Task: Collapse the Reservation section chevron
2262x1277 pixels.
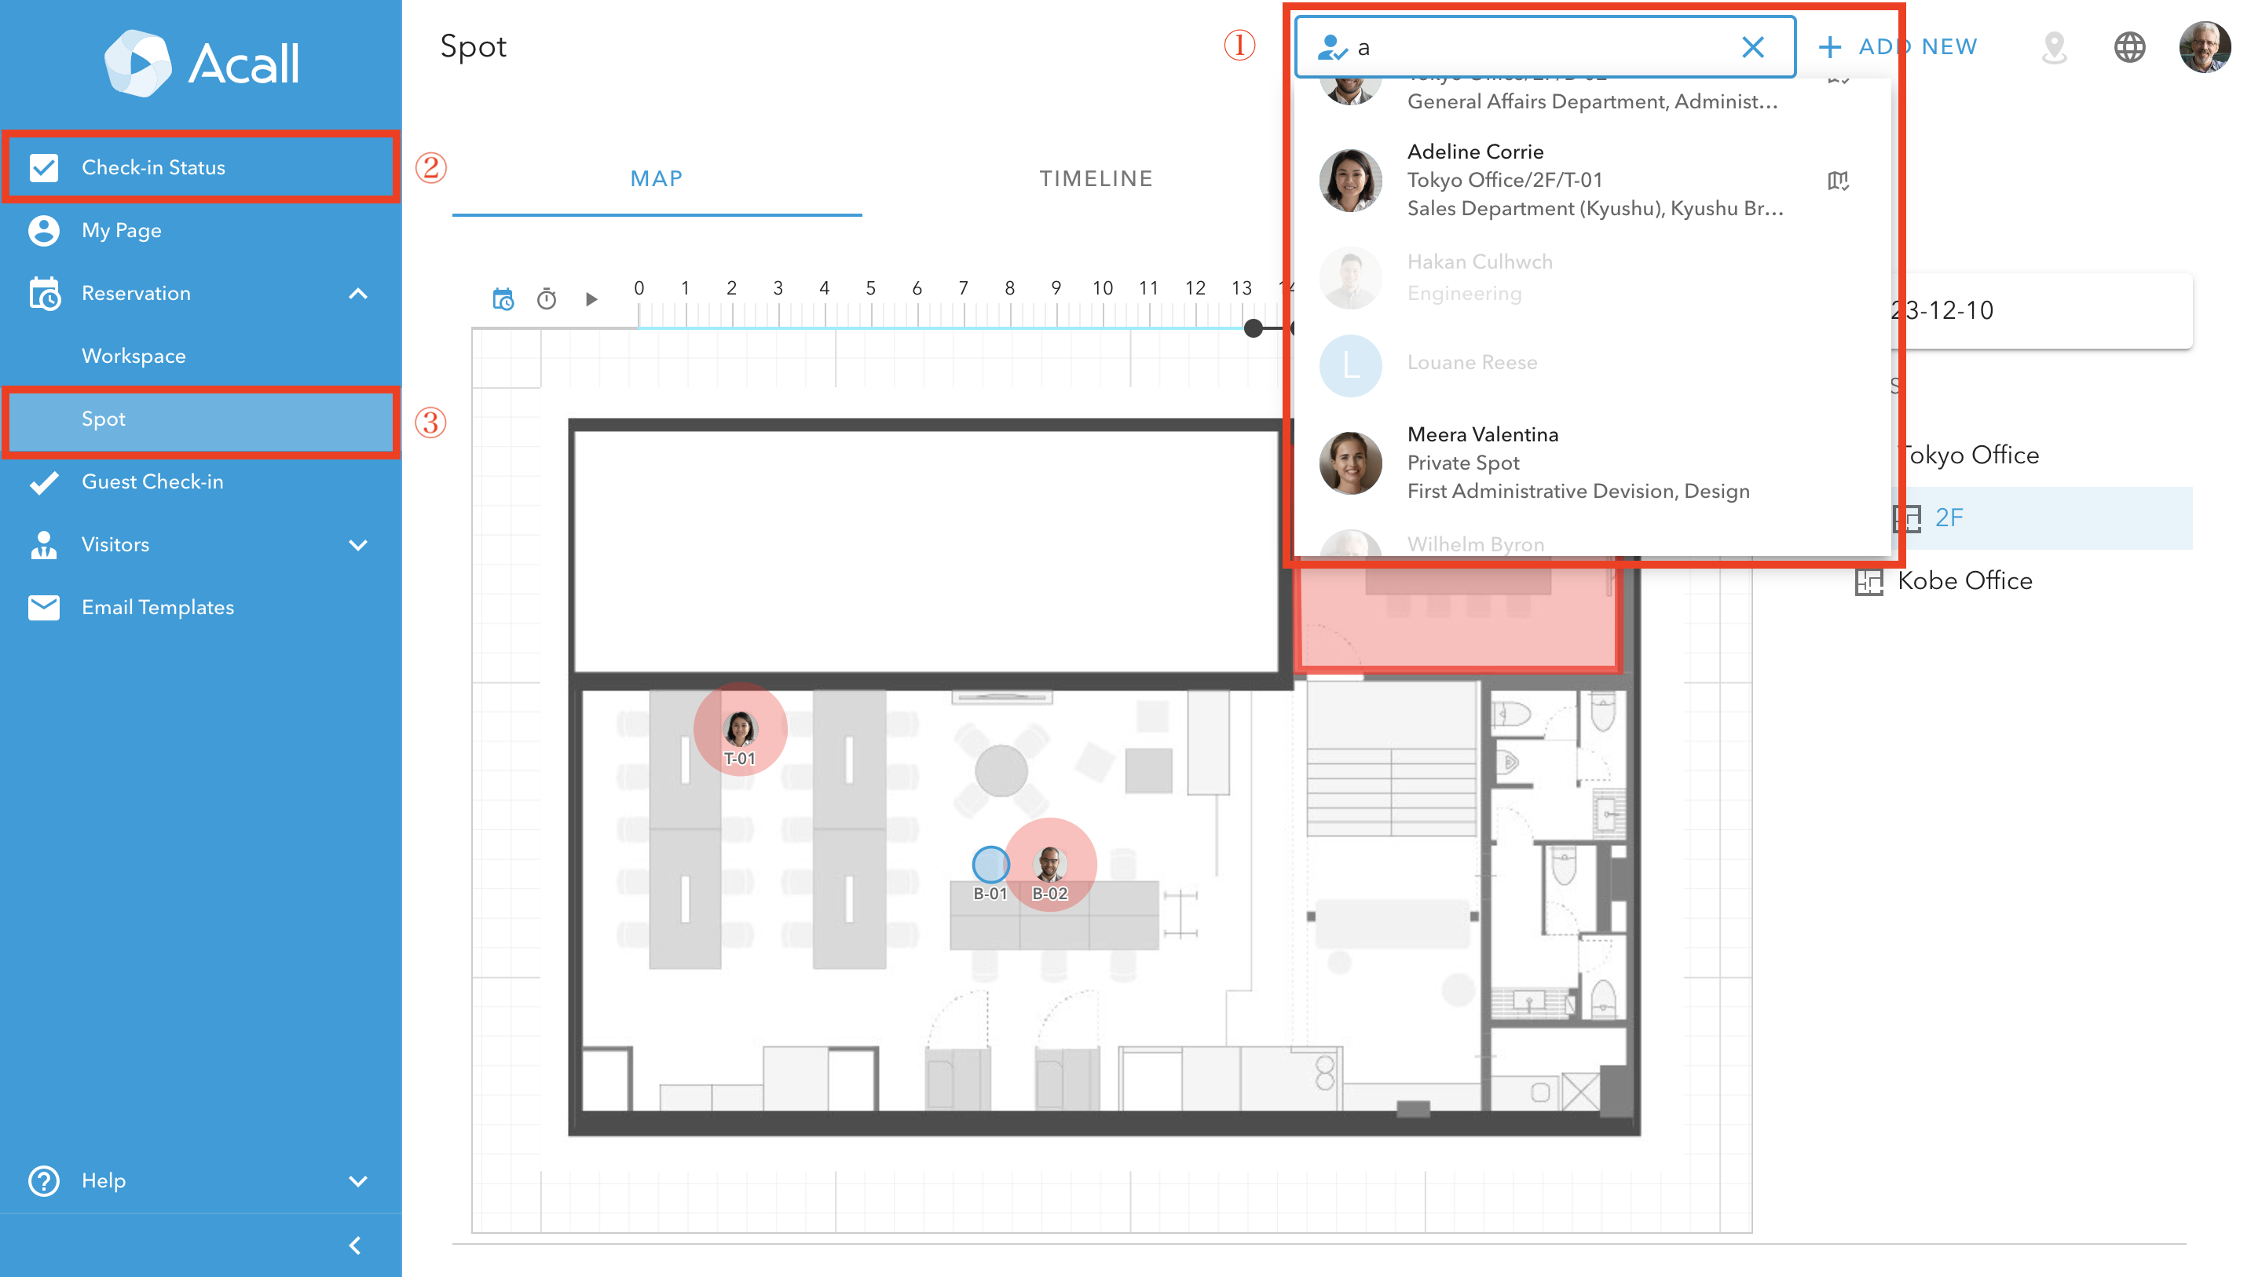Action: click(357, 294)
